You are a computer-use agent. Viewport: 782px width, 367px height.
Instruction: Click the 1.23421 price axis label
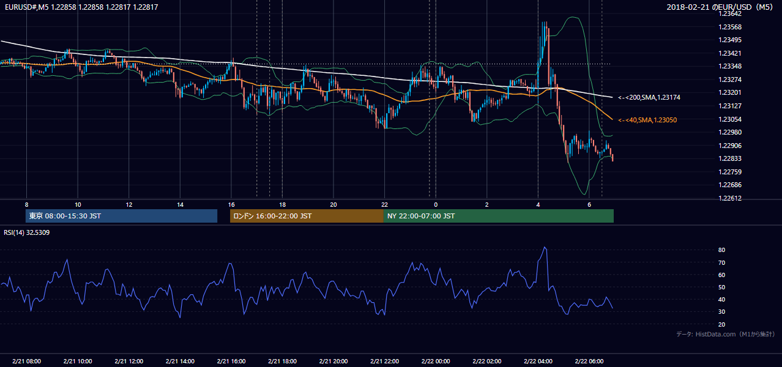point(730,53)
